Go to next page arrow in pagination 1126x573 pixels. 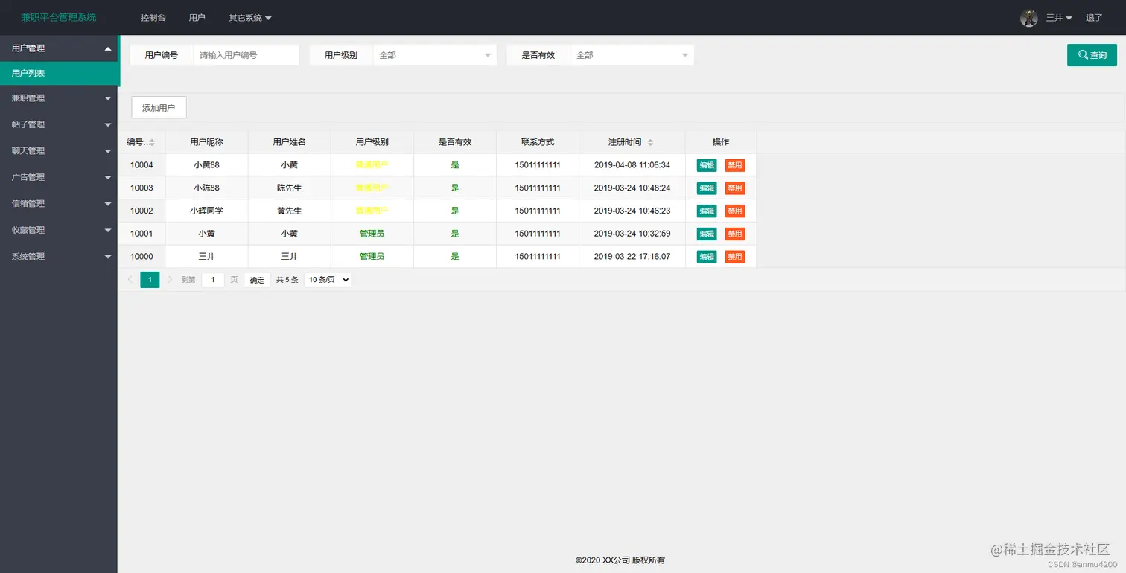(x=170, y=280)
